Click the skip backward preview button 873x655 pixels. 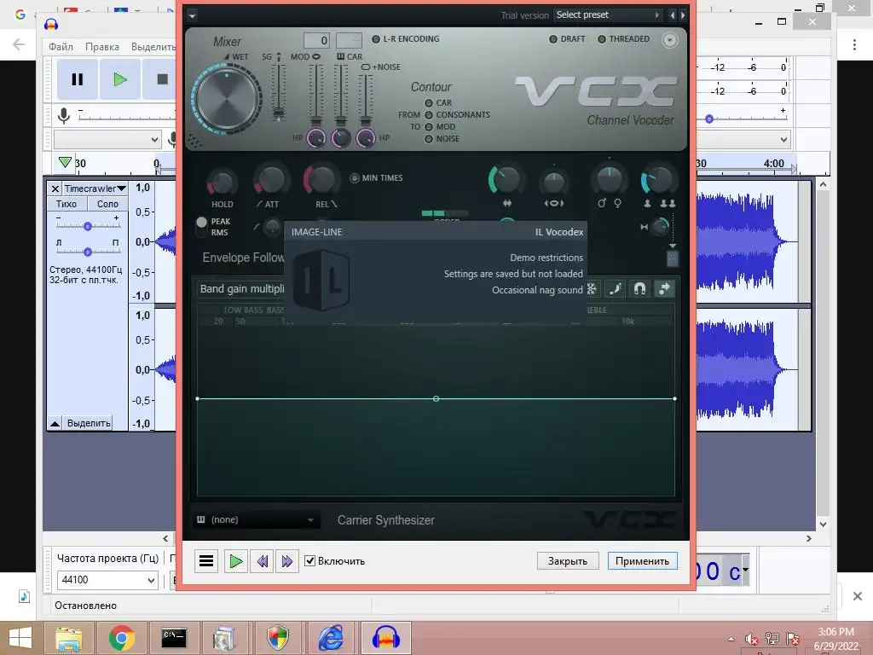point(262,561)
